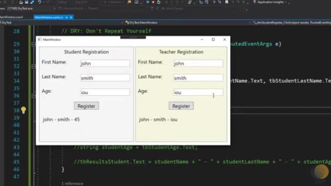The image size is (331, 186).
Task: Close the MainWindow.xaml.cs tab
Action: [71, 17]
